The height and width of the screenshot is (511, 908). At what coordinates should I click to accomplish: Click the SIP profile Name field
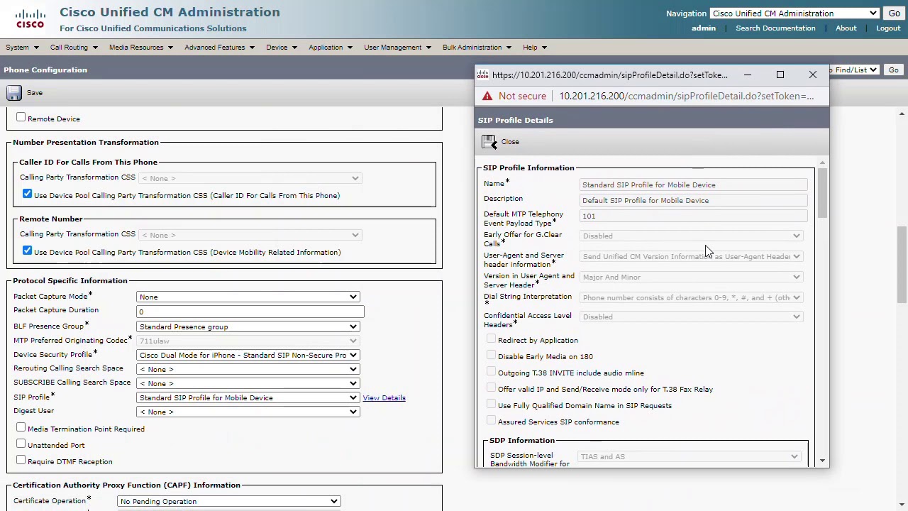[x=693, y=185]
